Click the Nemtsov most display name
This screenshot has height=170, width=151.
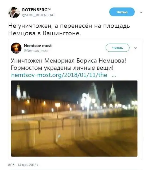pos(38,46)
